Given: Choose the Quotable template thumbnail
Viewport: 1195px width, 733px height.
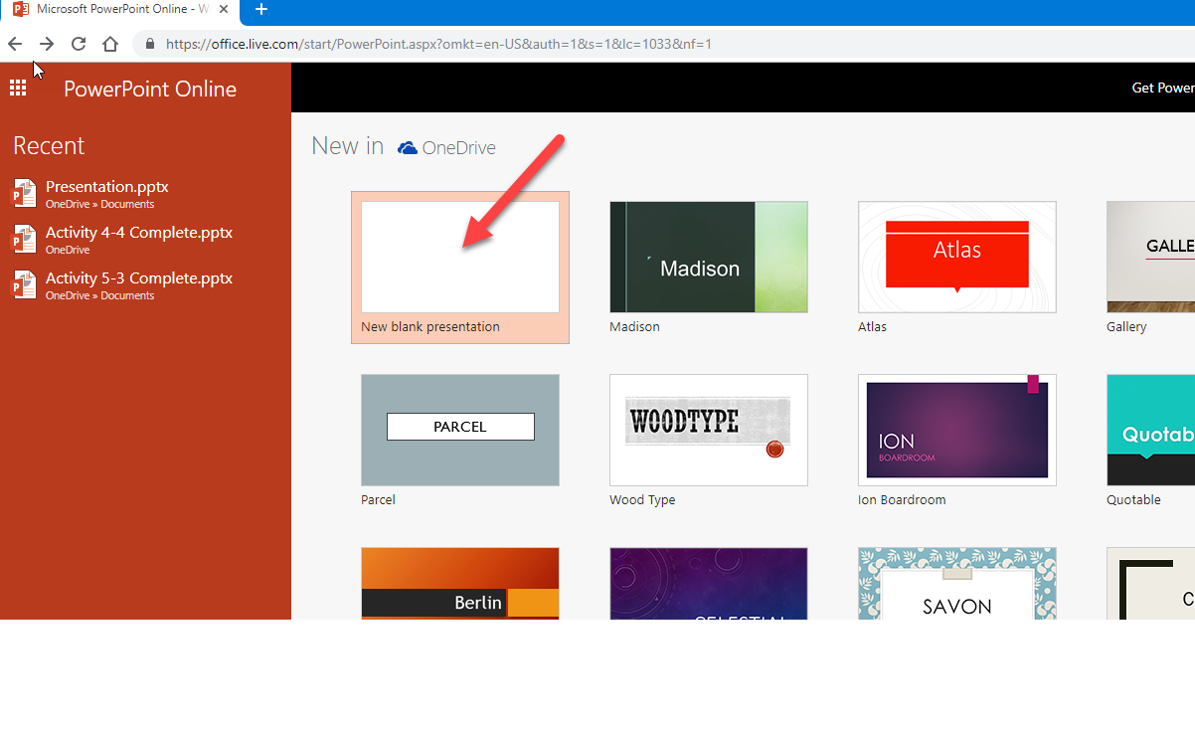Looking at the screenshot, I should 1150,430.
